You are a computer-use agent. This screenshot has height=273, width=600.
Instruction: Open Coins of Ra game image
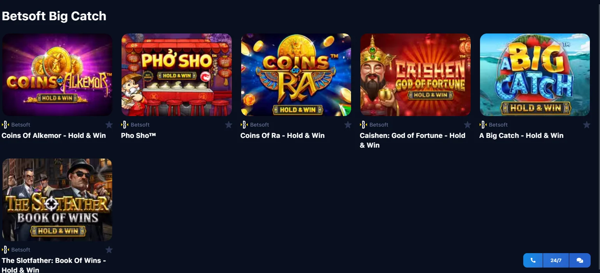[296, 75]
